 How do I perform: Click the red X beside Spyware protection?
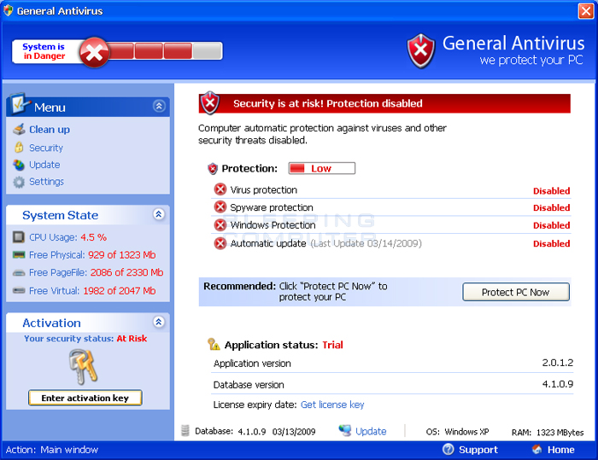coord(220,207)
